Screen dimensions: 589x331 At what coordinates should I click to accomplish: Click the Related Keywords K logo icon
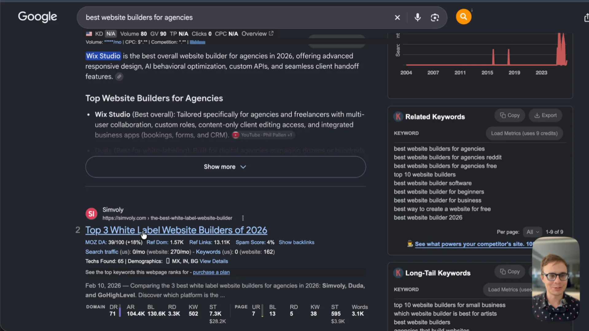(x=398, y=116)
